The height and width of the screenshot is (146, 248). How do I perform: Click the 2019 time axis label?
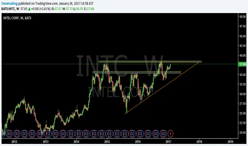pos(230,141)
